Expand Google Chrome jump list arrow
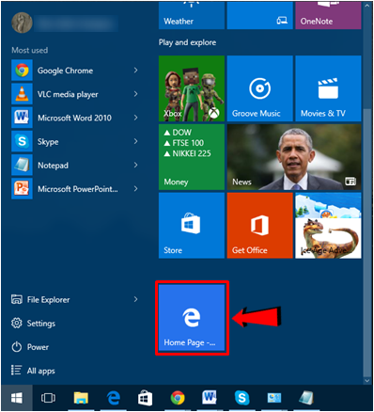 [135, 71]
